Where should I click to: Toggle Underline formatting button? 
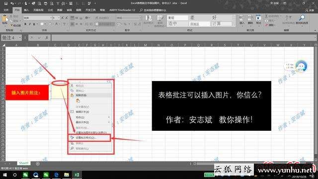[34, 24]
